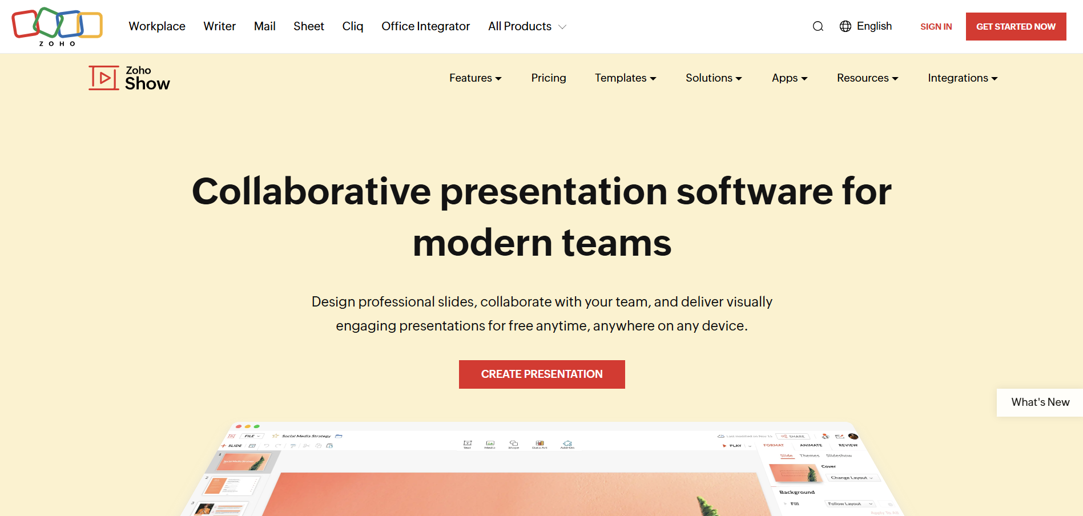Expand the Features menu

[475, 78]
